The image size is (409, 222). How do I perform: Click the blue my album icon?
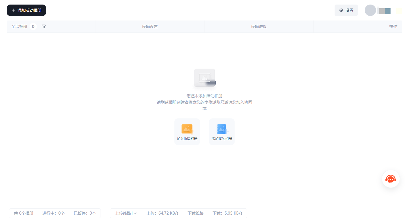(x=222, y=129)
